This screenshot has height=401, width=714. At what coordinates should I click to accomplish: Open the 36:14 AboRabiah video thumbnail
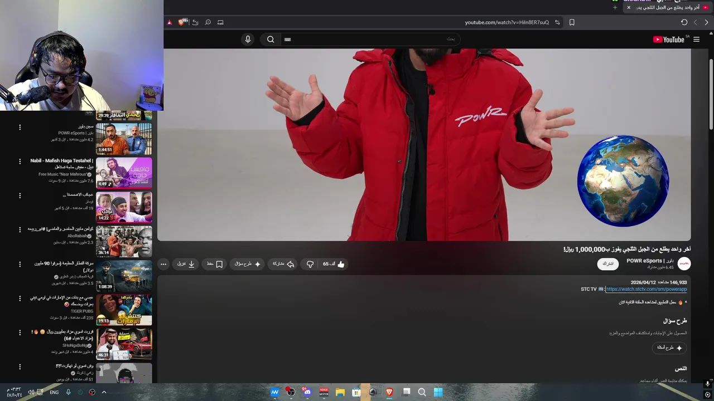[124, 241]
